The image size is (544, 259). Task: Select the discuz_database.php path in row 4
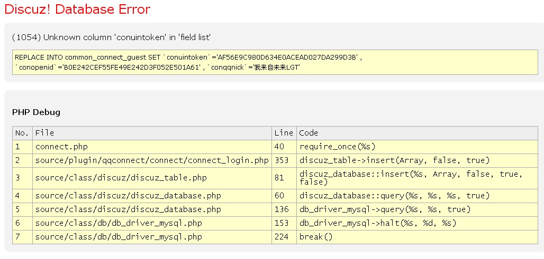(x=128, y=196)
